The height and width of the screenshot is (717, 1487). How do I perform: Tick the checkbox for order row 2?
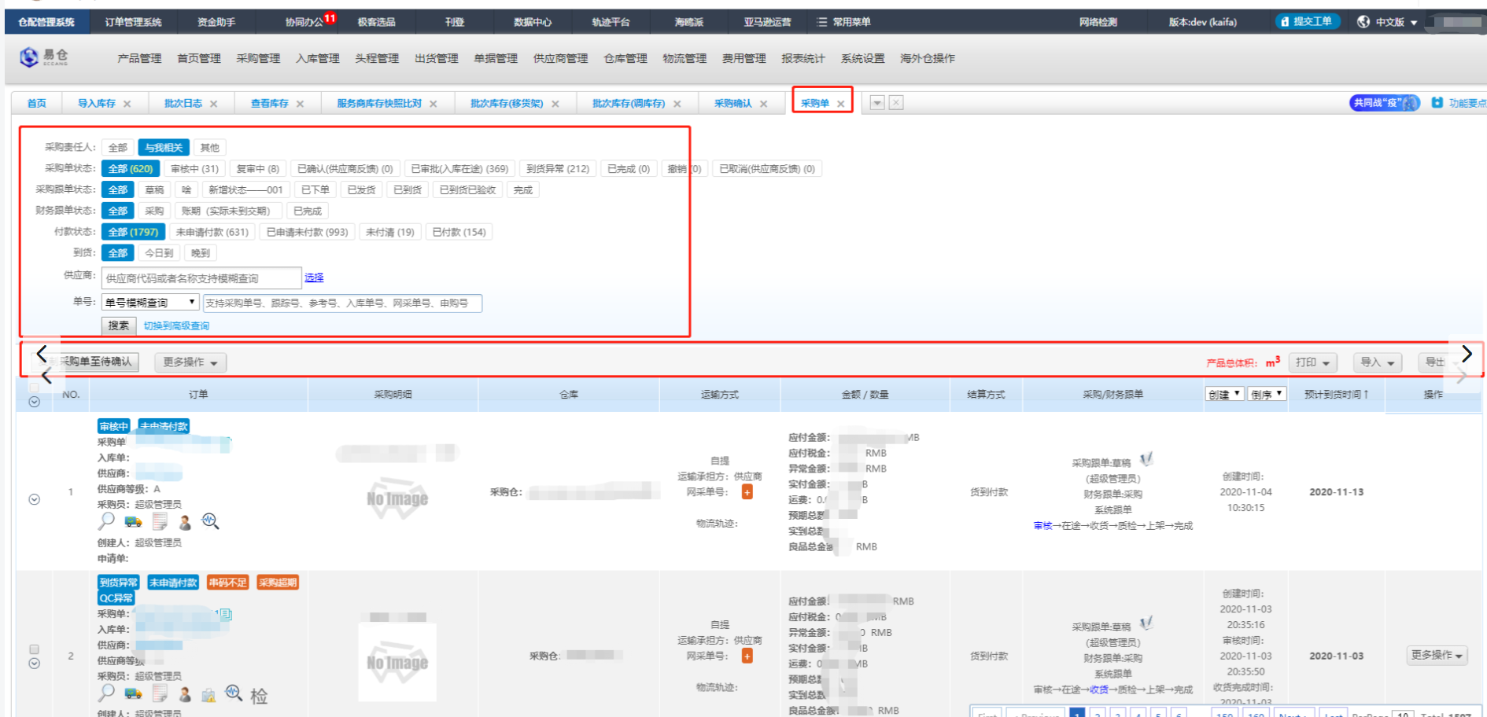(x=35, y=649)
